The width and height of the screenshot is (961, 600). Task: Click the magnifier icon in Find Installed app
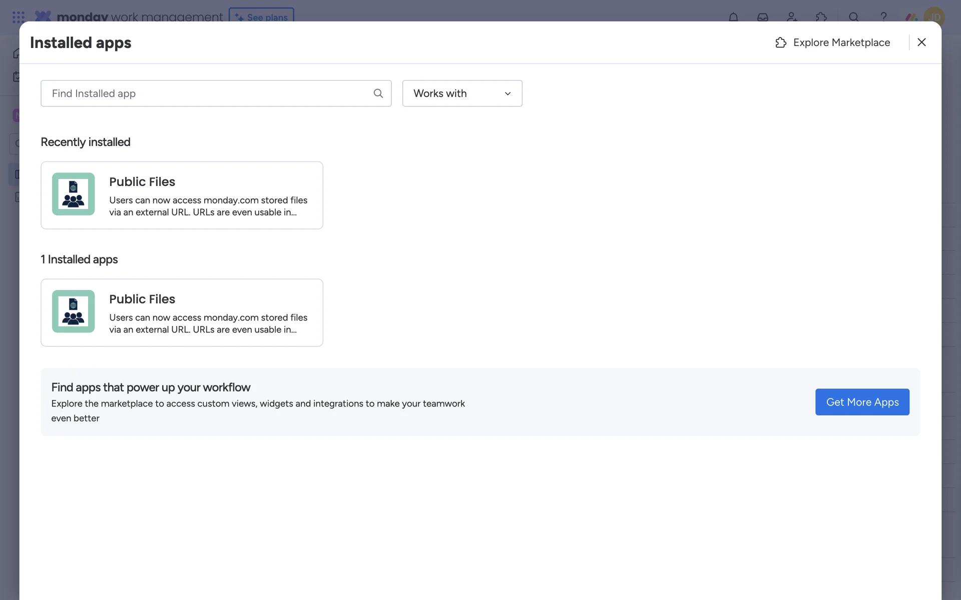378,93
